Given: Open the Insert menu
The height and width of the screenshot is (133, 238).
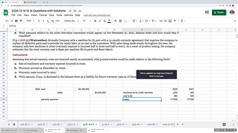Looking at the screenshot, I should click(34, 15).
